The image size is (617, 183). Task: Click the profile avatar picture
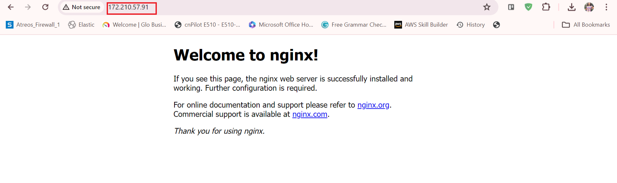coord(589,7)
